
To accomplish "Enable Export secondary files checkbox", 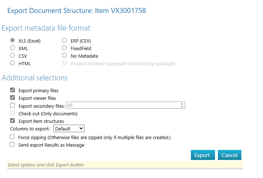I will point(13,106).
